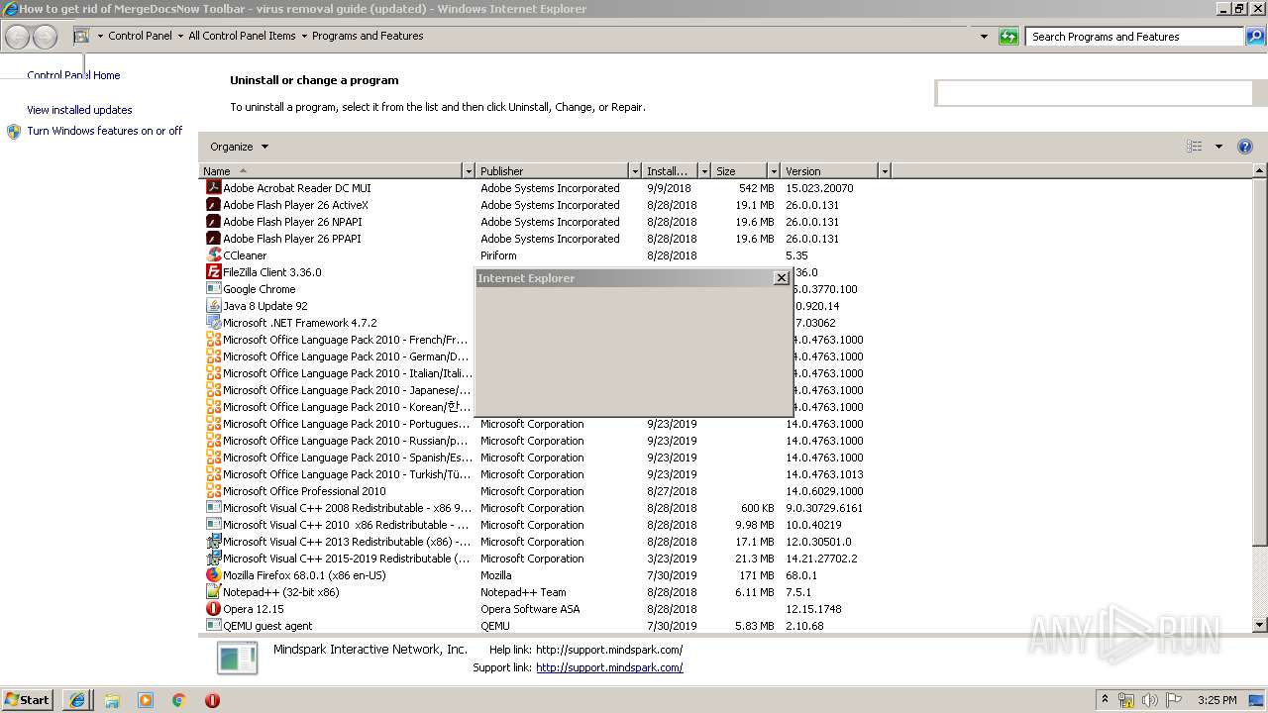The height and width of the screenshot is (713, 1268).
Task: Open the Size column filter dropdown
Action: click(774, 171)
